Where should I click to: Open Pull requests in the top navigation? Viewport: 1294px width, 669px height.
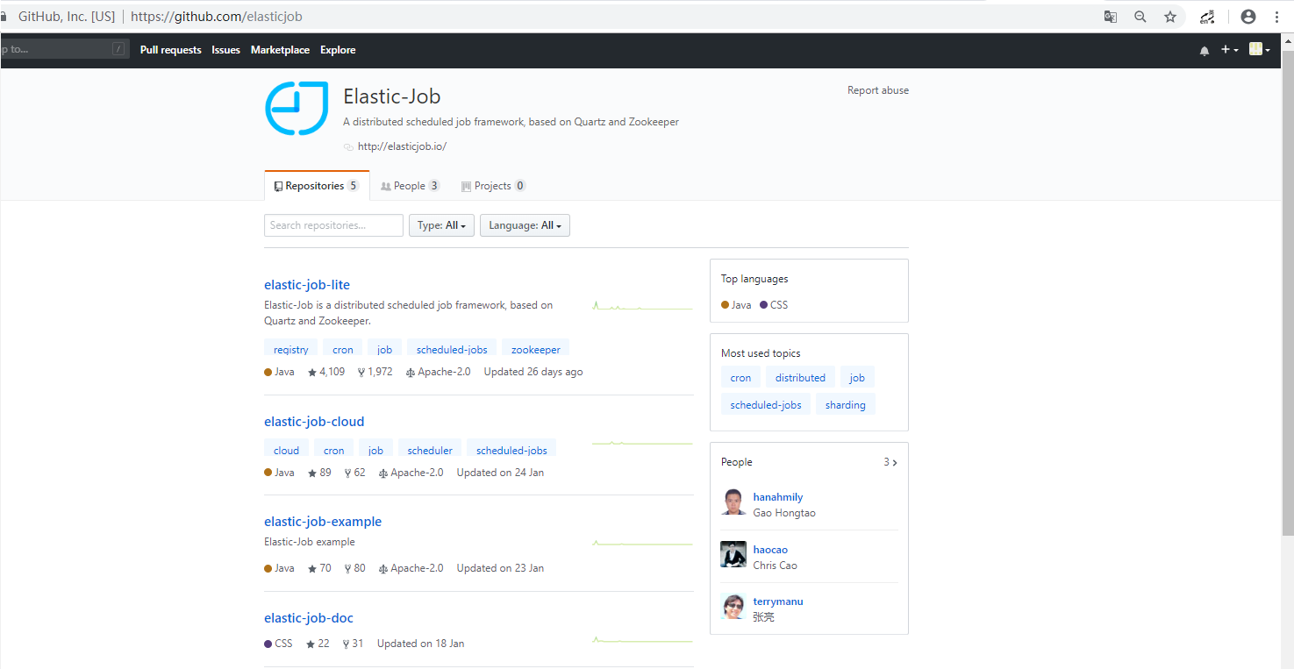pyautogui.click(x=170, y=50)
